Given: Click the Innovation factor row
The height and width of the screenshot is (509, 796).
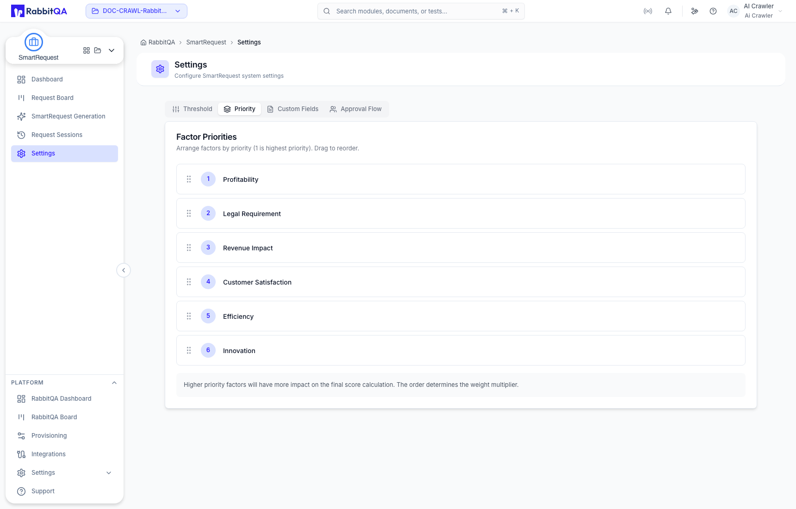Looking at the screenshot, I should pyautogui.click(x=461, y=350).
